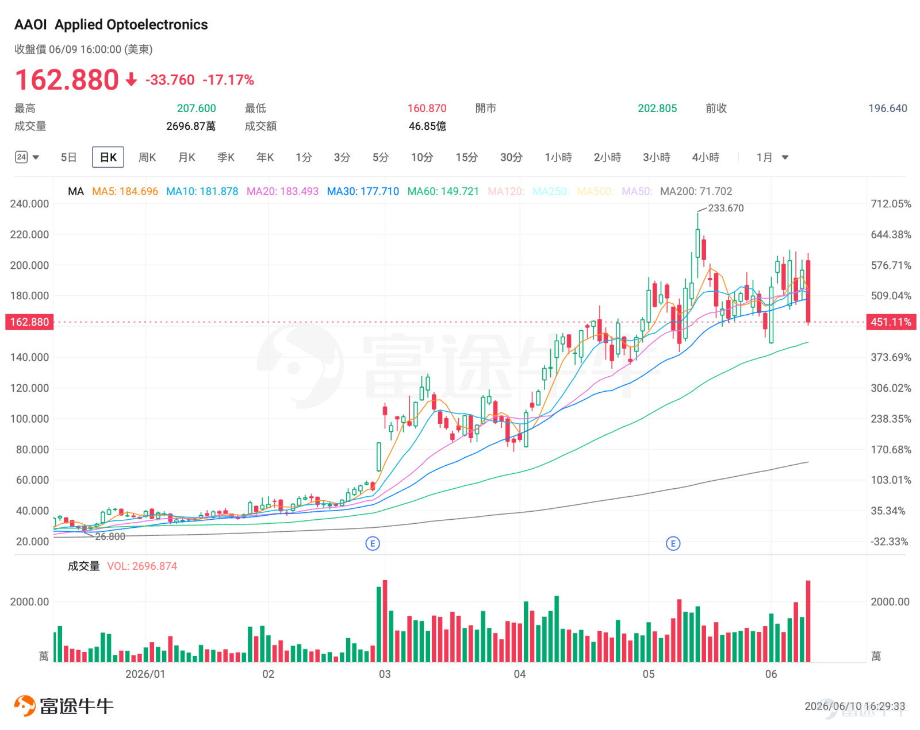Viewport: 920px width, 730px height.
Task: Click the MA indicator title
Action: coord(75,191)
